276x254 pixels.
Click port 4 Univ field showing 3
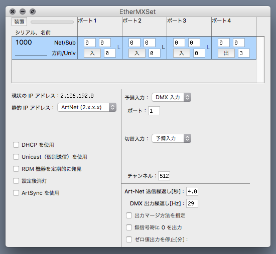tap(244, 53)
